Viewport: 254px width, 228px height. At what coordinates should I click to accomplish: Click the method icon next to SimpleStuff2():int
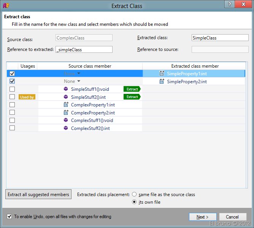pyautogui.click(x=66, y=97)
